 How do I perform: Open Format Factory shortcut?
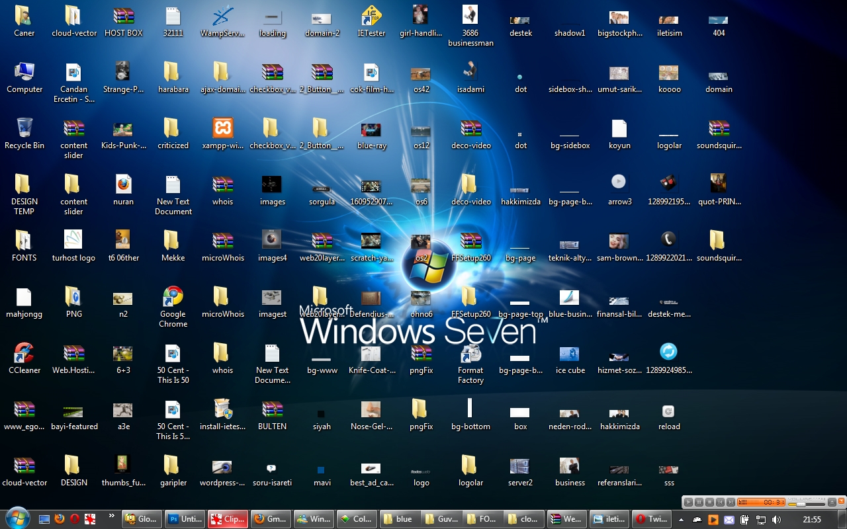(470, 364)
